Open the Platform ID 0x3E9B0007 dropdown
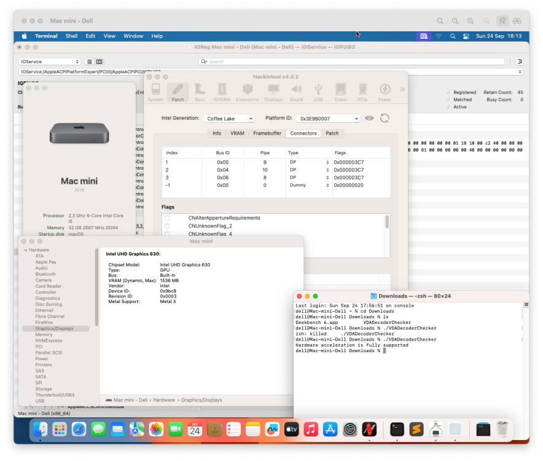This screenshot has width=543, height=461. point(328,119)
